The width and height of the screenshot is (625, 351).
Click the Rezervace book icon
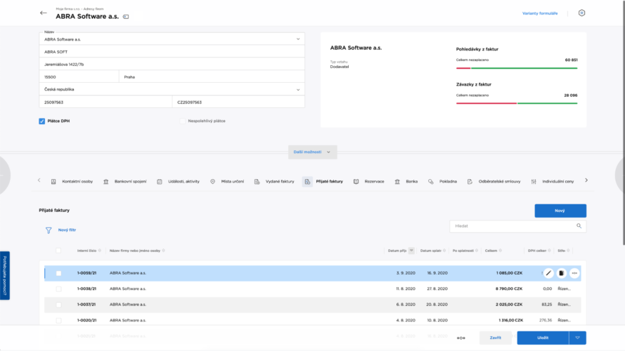point(356,182)
